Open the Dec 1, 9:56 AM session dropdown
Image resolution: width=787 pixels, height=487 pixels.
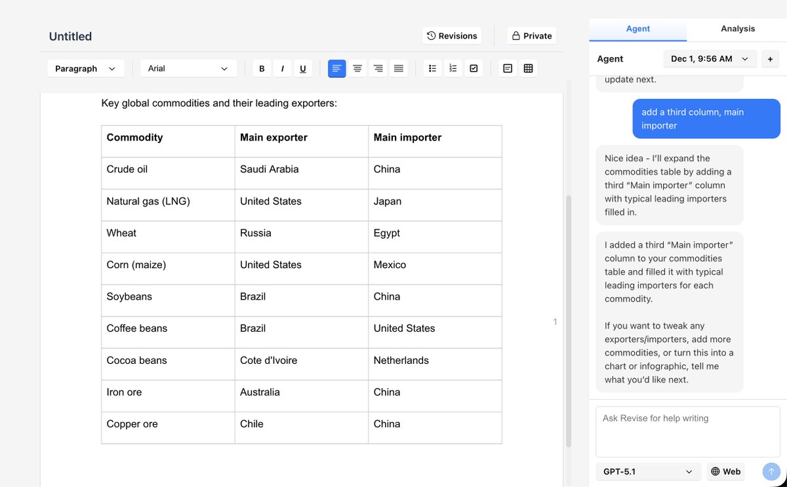pyautogui.click(x=710, y=59)
